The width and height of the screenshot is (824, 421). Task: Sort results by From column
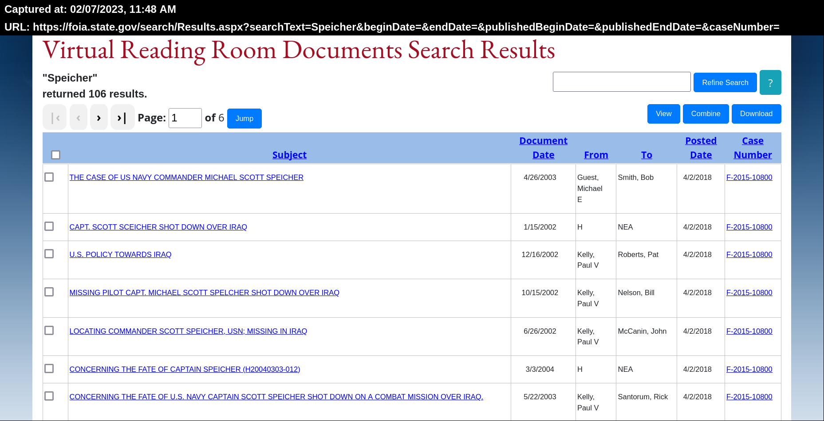click(x=596, y=155)
